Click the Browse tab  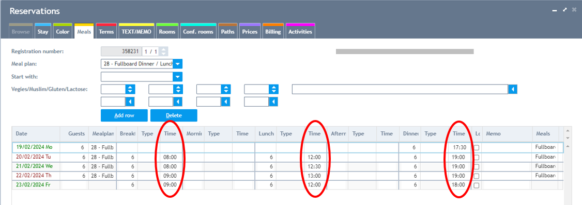point(21,31)
